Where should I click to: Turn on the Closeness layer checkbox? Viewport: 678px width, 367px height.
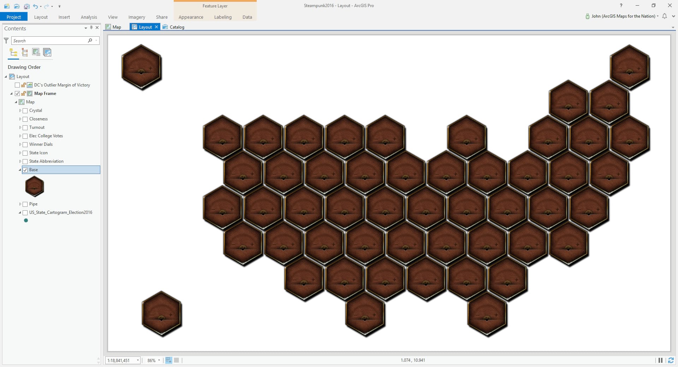point(25,119)
